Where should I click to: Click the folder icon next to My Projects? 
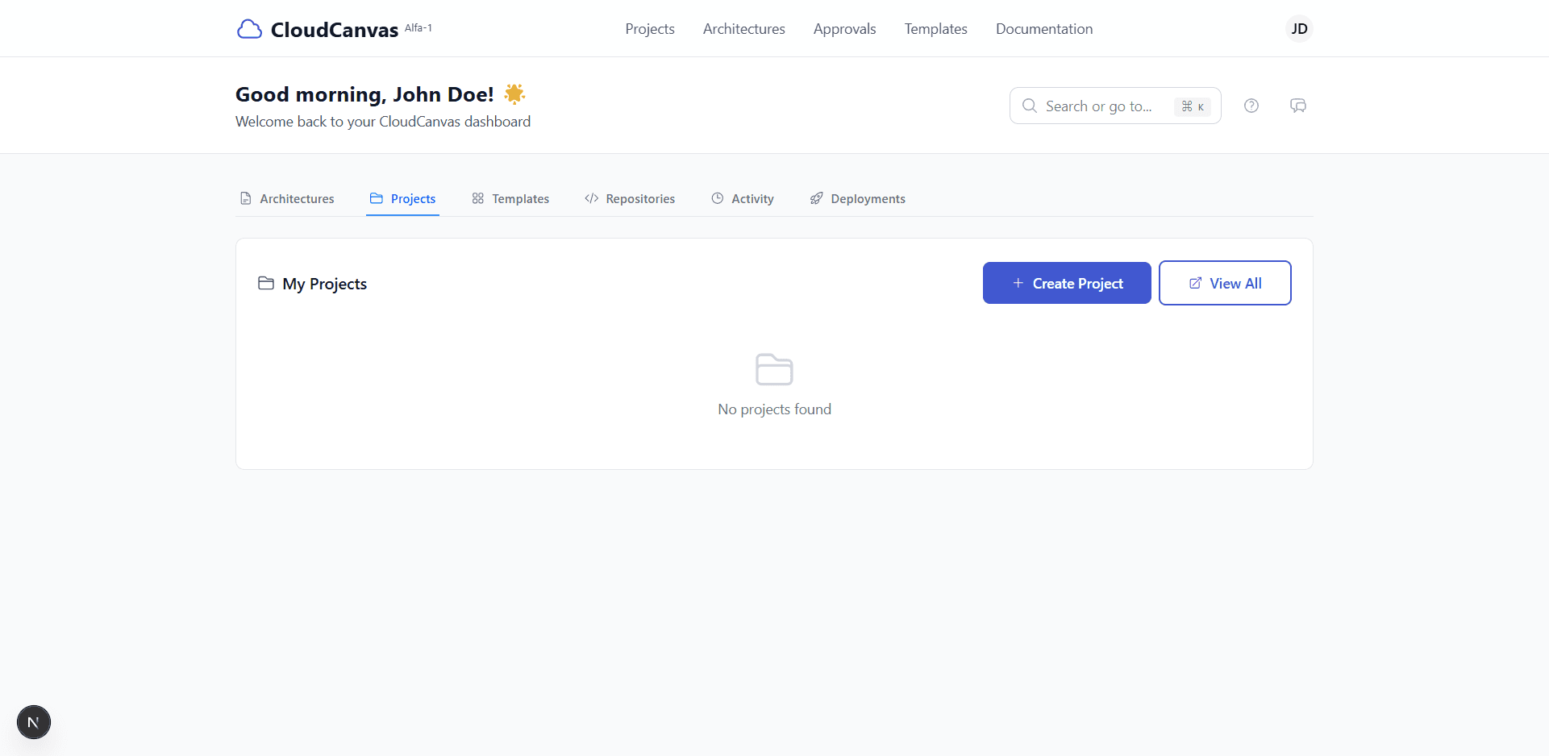click(266, 283)
